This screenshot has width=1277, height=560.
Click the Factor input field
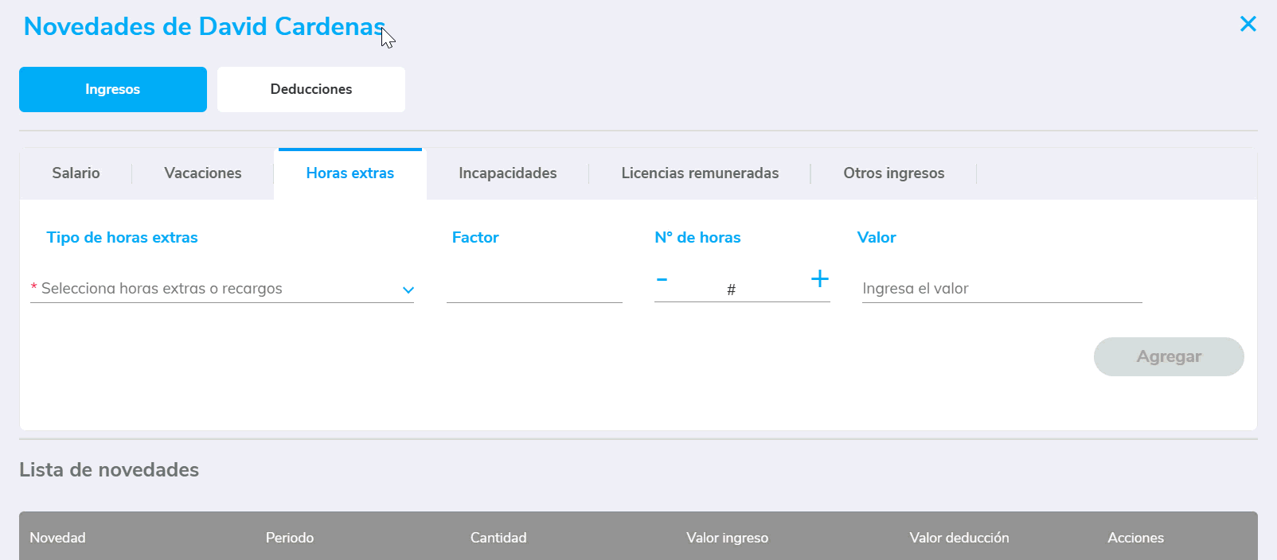click(x=534, y=289)
